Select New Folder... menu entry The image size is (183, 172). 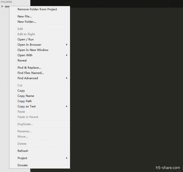(40, 21)
